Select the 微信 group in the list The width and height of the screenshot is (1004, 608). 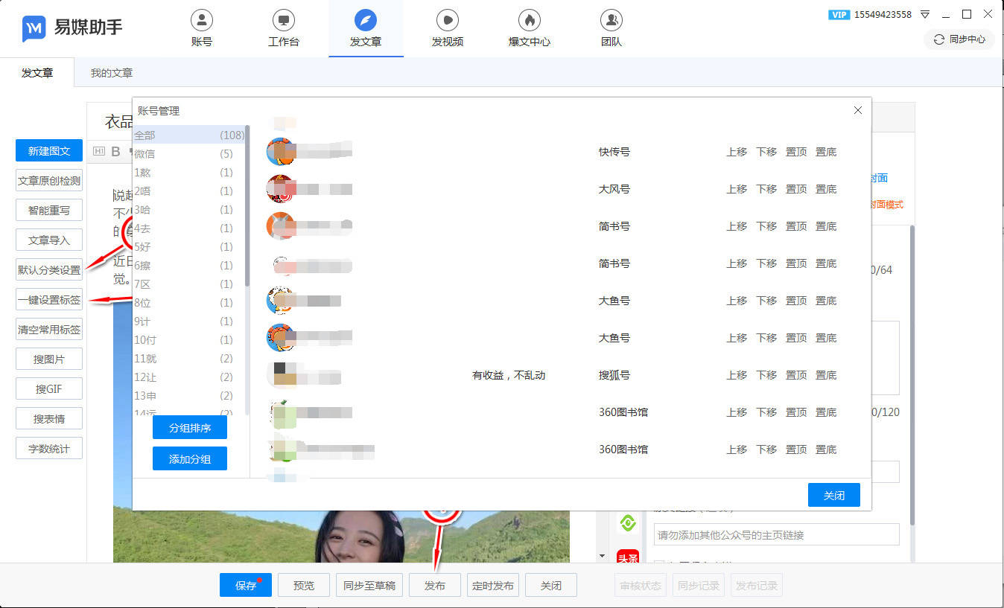click(x=183, y=154)
